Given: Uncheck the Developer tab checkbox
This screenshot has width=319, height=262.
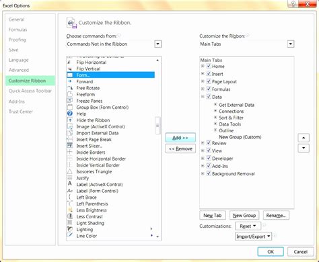Looking at the screenshot, I should tap(209, 158).
